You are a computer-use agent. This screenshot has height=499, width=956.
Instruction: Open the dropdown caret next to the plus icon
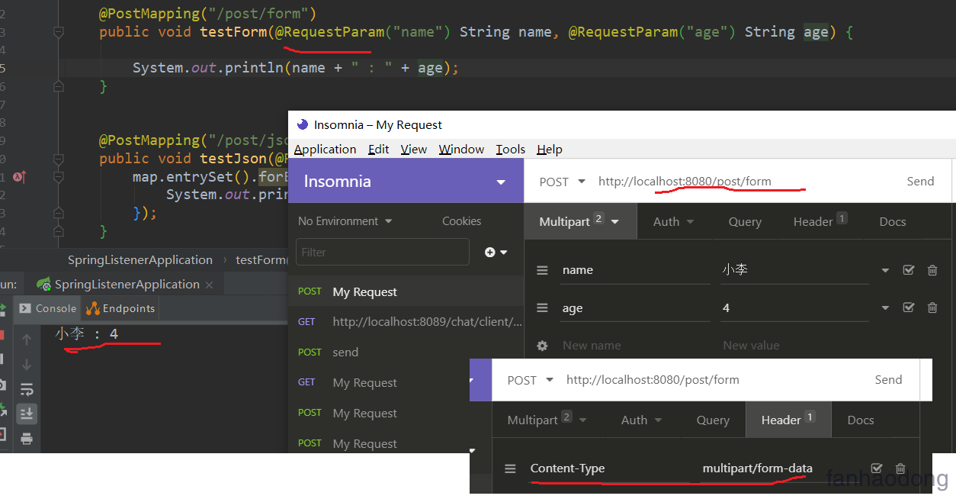[503, 253]
